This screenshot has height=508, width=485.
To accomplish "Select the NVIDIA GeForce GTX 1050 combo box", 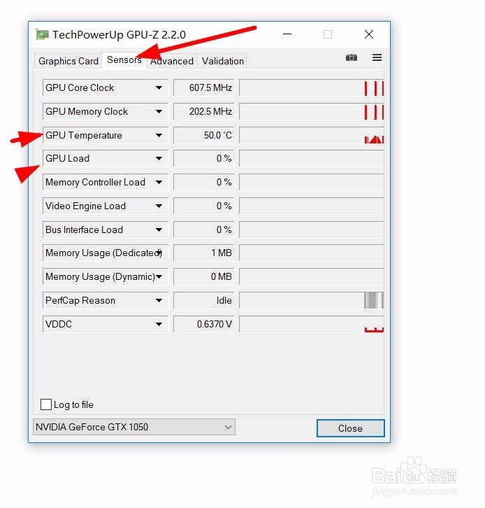I will [134, 427].
